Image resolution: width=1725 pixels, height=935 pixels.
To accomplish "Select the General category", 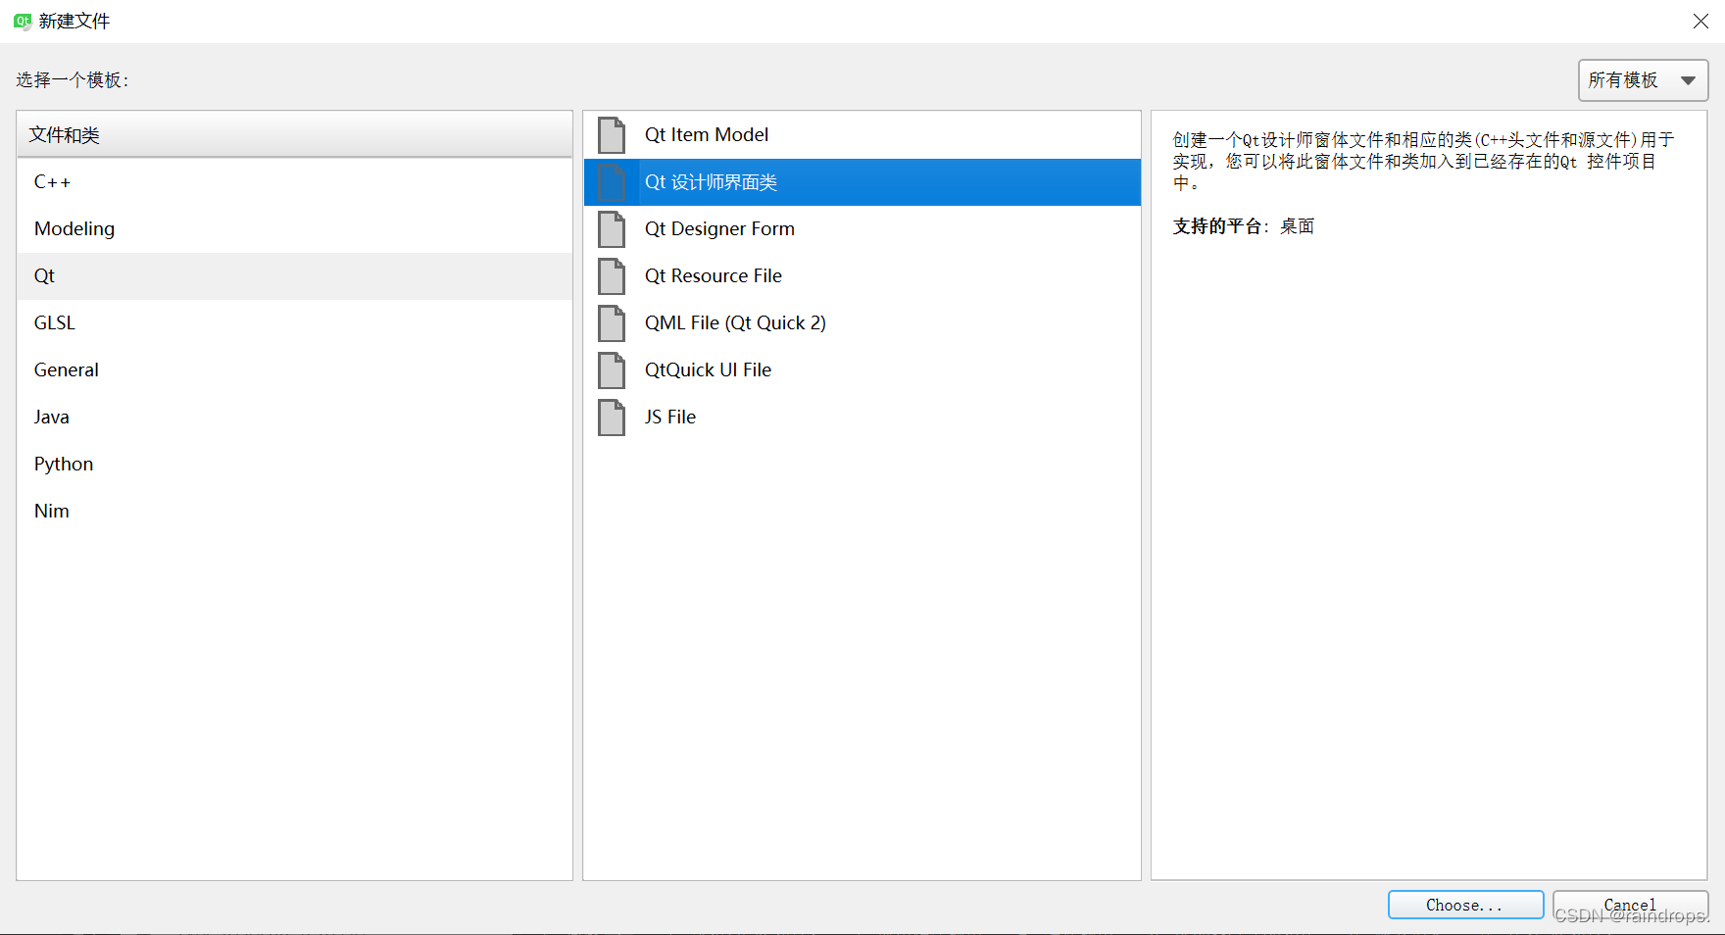I will click(x=294, y=370).
